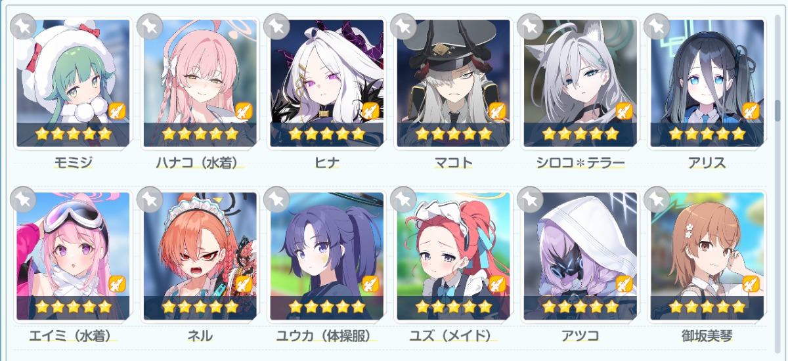The height and width of the screenshot is (361, 788).
Task: Click the pin icon on アツコ card
Action: click(531, 200)
